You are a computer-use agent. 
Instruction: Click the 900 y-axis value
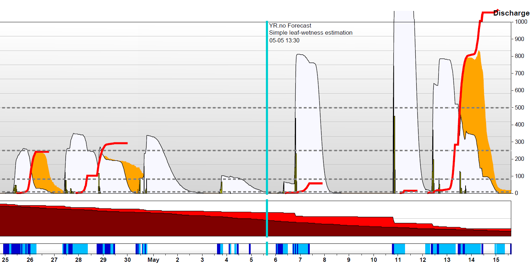coord(520,39)
